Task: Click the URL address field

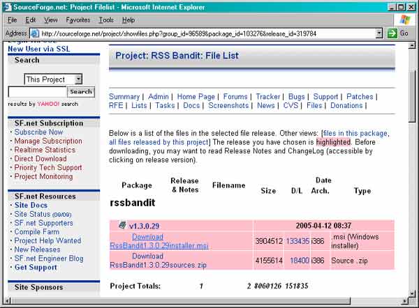Action: pyautogui.click(x=203, y=33)
